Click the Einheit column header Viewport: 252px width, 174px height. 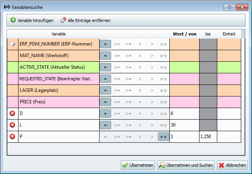pyautogui.click(x=229, y=34)
